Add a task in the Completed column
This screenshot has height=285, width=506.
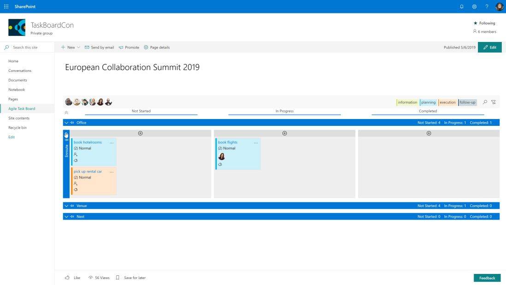click(429, 133)
